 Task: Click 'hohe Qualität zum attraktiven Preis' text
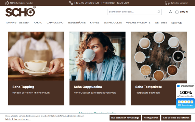coord(95,93)
